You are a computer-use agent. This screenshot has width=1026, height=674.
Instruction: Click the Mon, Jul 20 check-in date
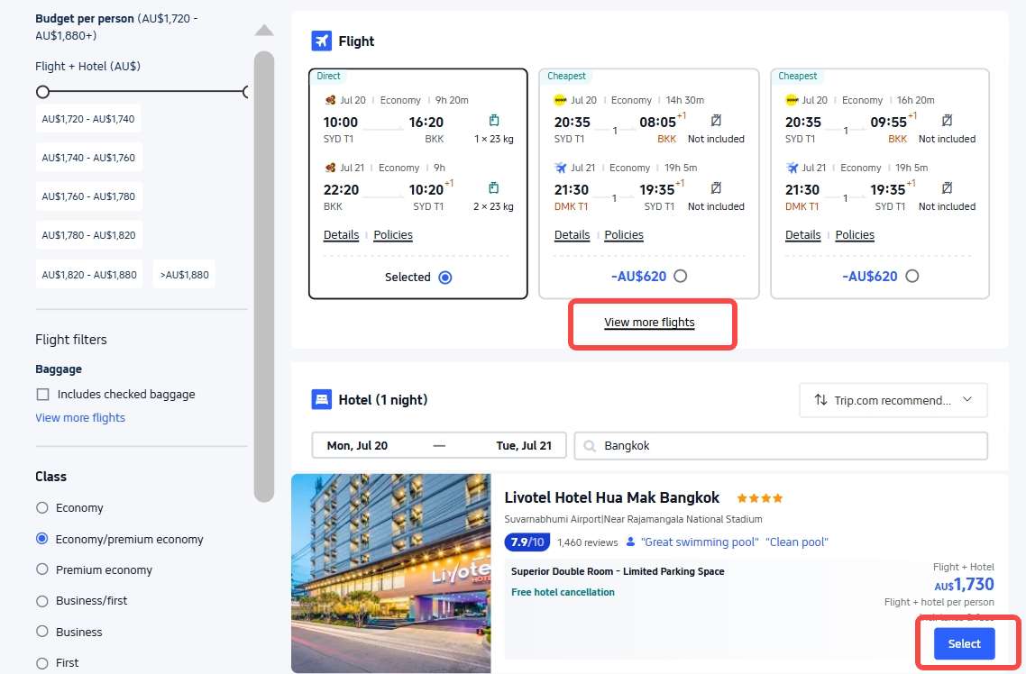coord(357,446)
